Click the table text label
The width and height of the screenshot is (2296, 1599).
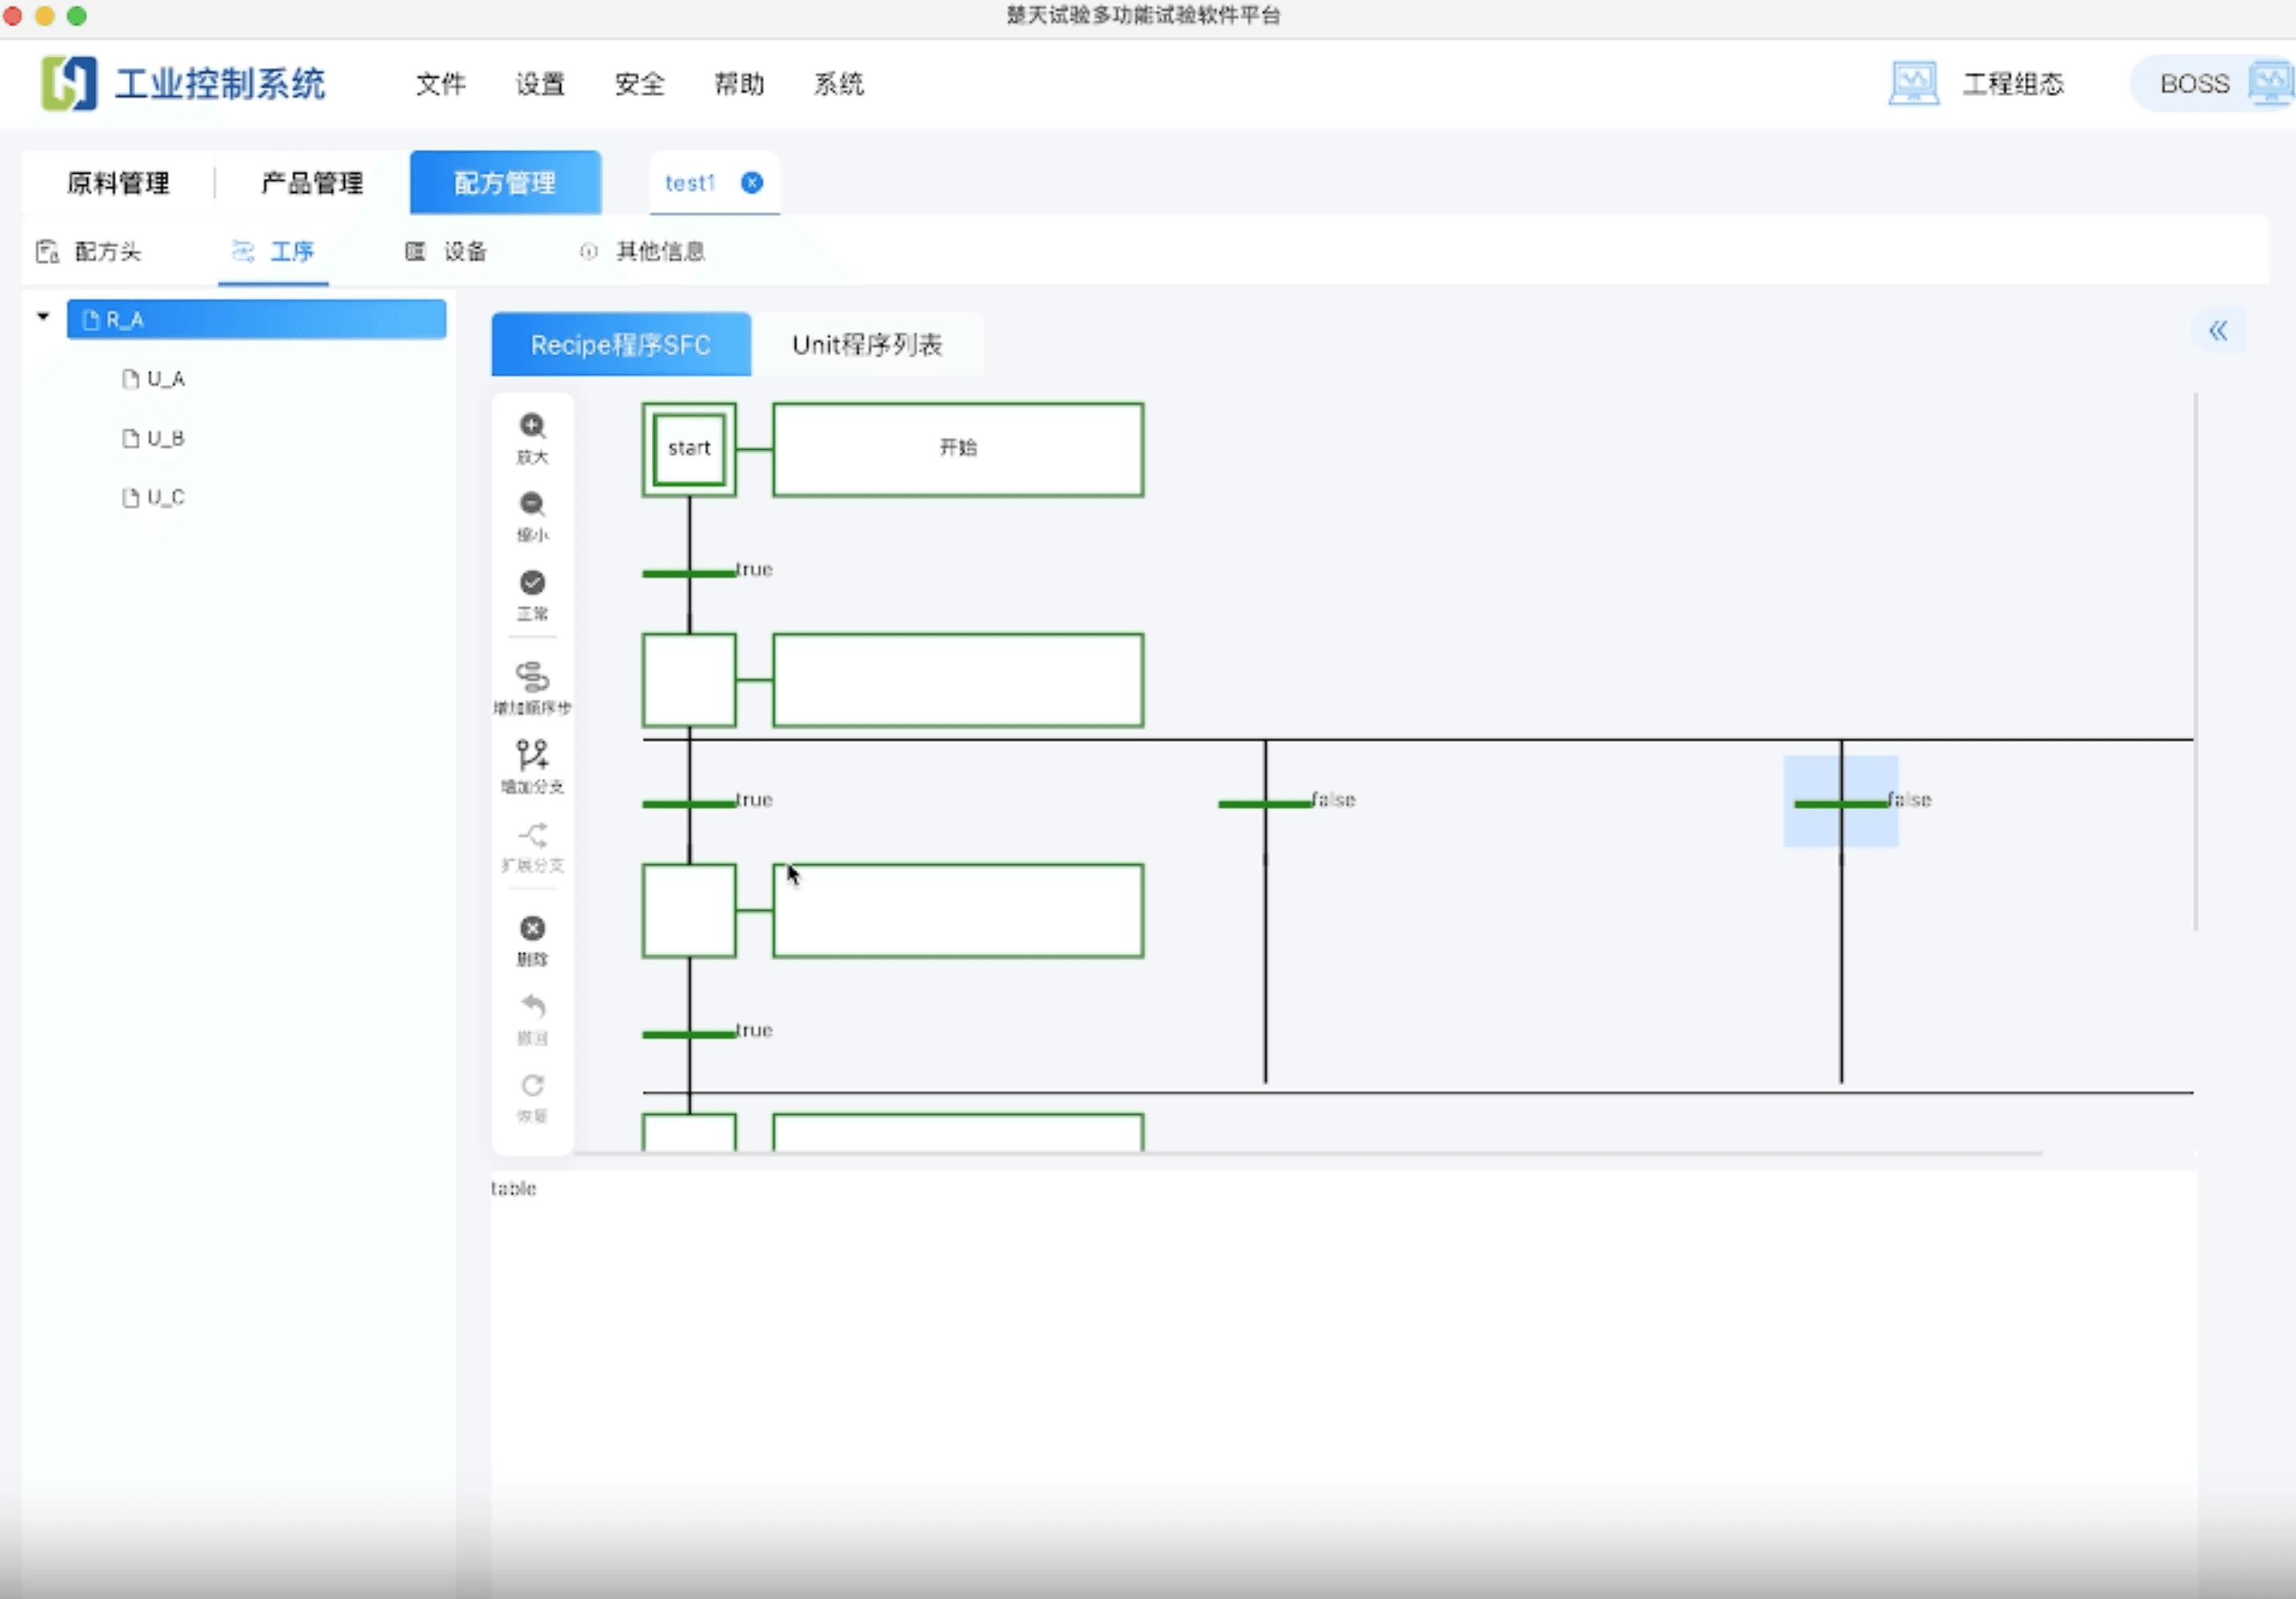[x=513, y=1188]
